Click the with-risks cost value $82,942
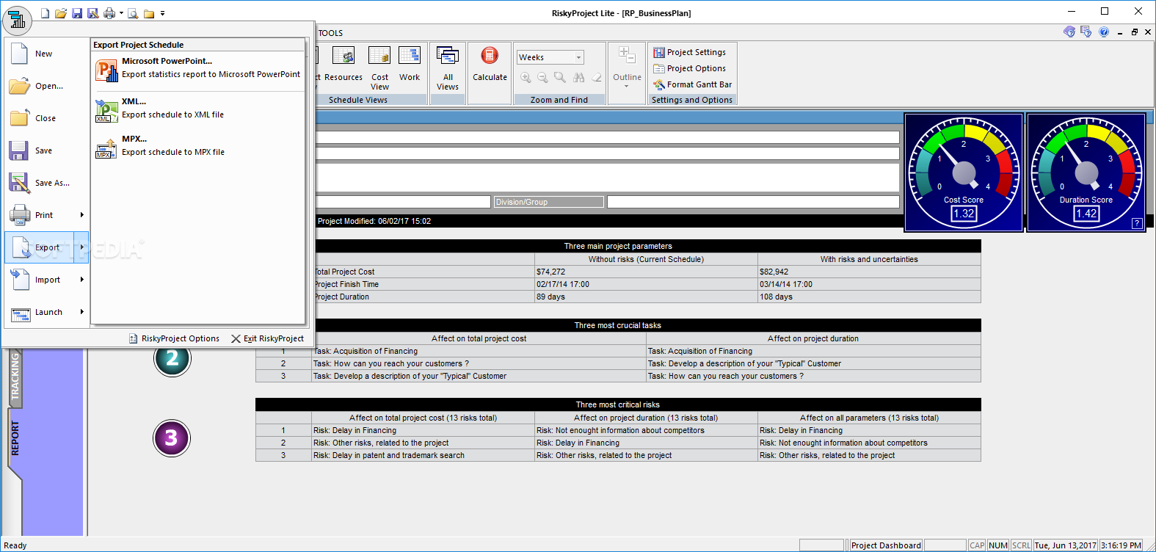 click(869, 272)
